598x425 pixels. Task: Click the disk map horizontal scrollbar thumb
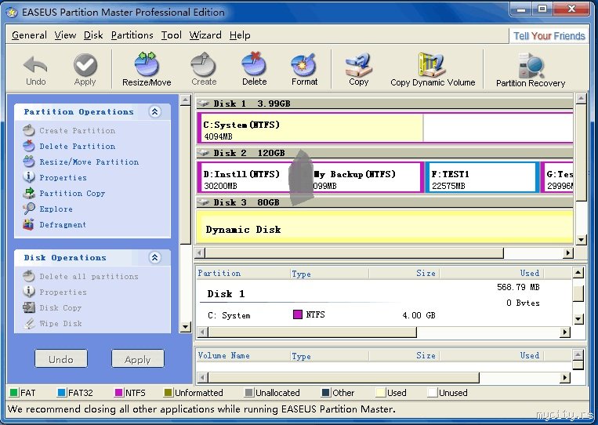354,252
